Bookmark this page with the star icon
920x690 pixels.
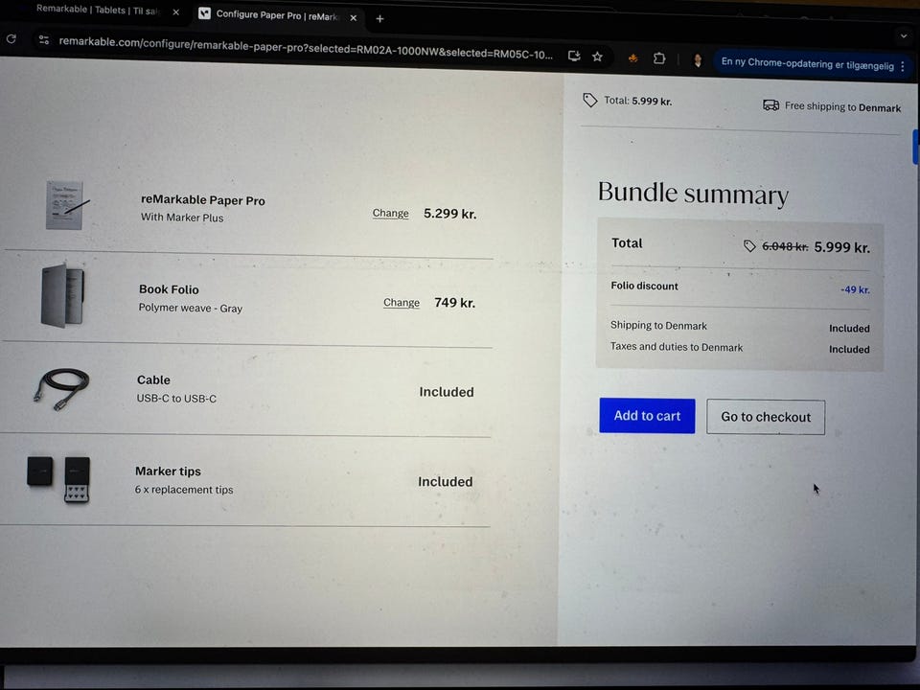click(597, 57)
